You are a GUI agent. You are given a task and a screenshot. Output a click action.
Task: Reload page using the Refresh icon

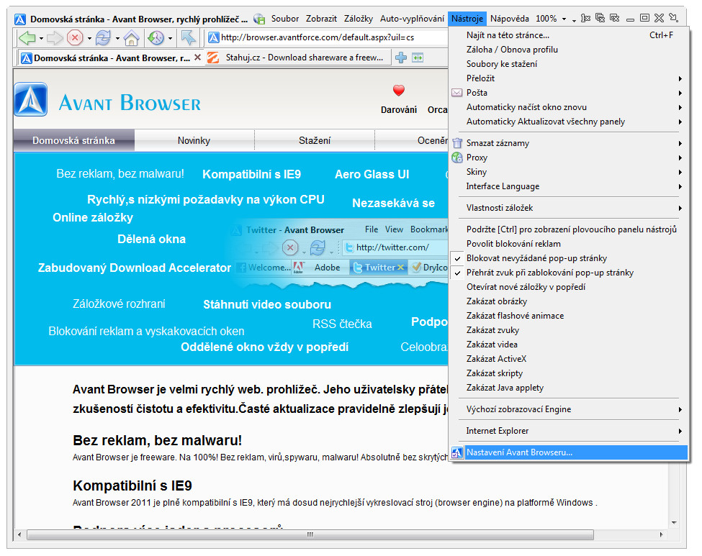pyautogui.click(x=103, y=37)
